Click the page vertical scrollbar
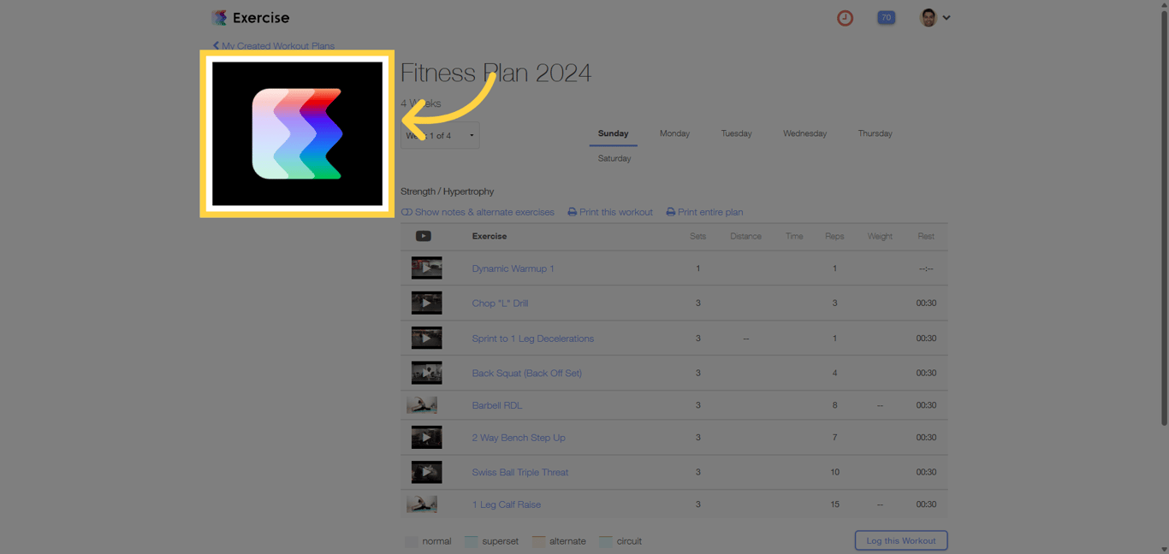 tap(1164, 219)
